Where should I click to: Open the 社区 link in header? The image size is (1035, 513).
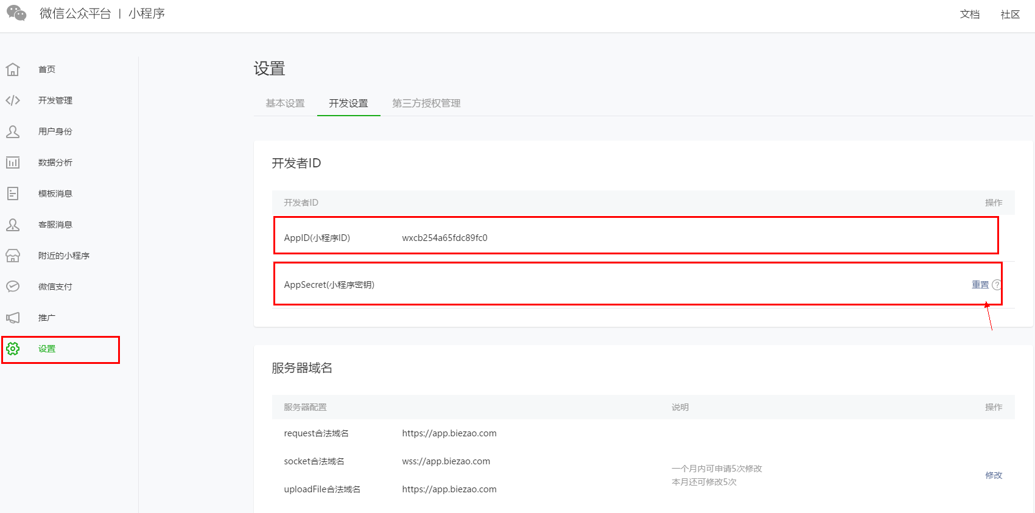[x=1010, y=14]
